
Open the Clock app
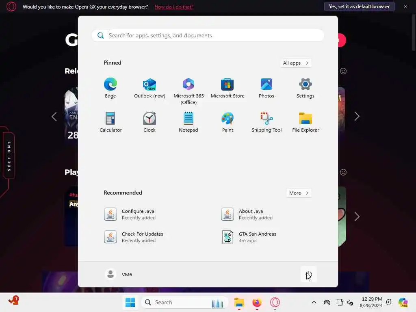(x=149, y=122)
